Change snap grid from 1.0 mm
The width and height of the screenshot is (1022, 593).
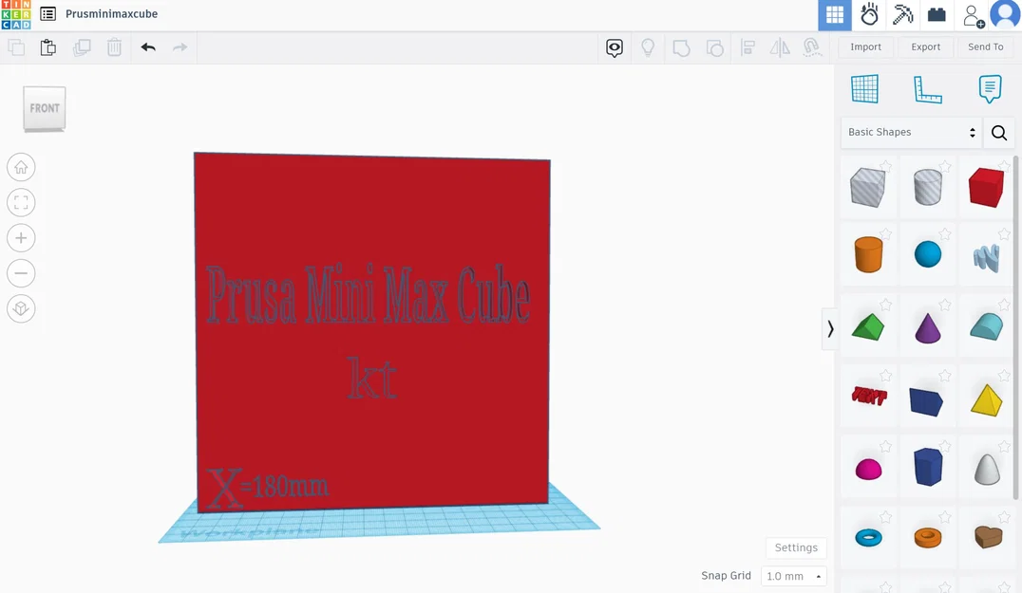[793, 576]
